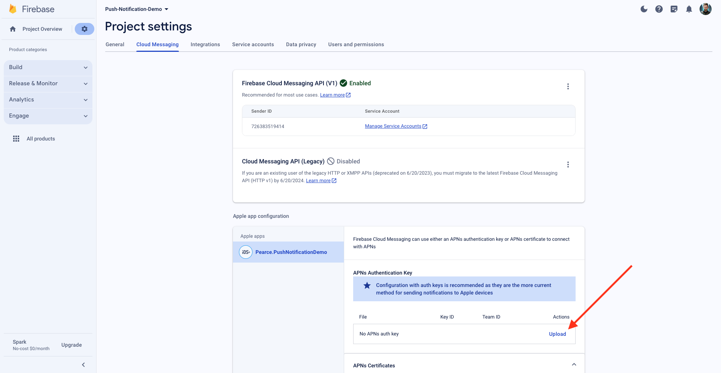
Task: Click the Key ID column header
Action: coord(447,317)
